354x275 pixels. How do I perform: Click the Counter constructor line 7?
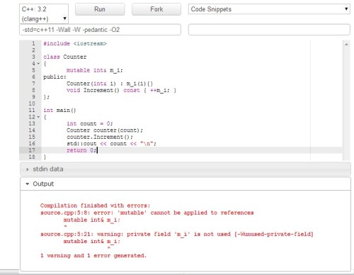point(110,84)
